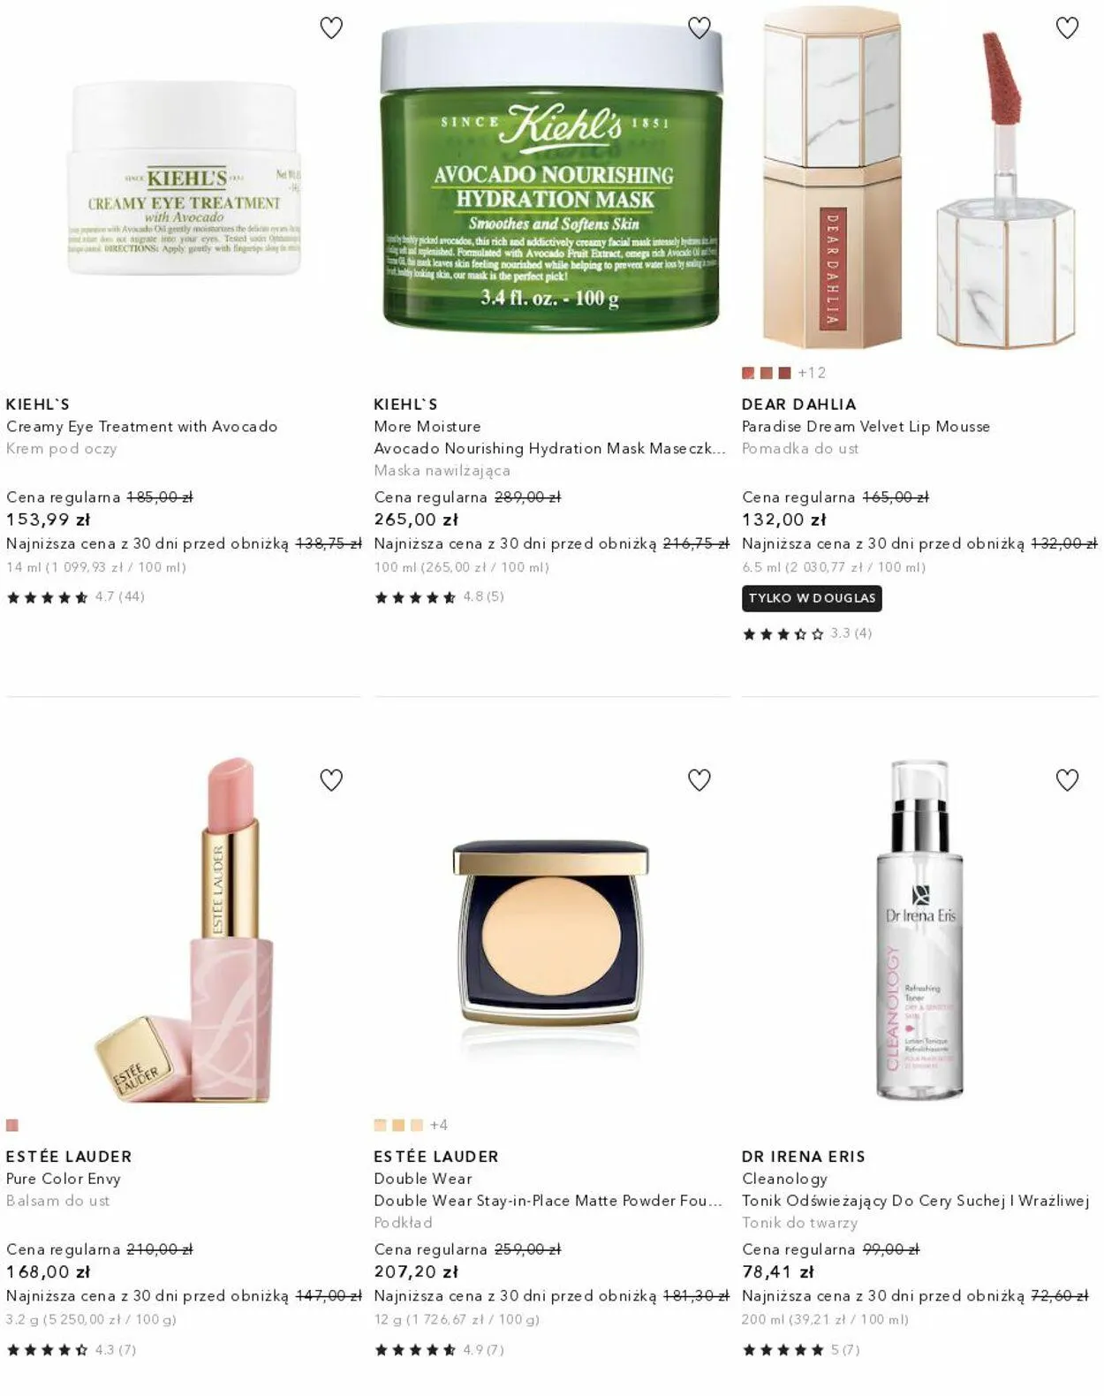Choose the pink Pure Color Envy shade swatch

tap(12, 1126)
